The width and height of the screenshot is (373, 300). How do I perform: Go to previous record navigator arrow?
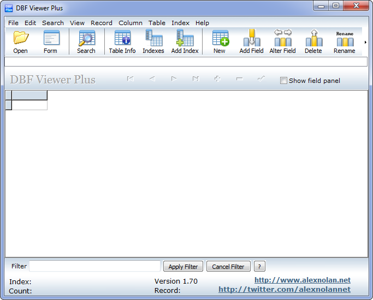pyautogui.click(x=152, y=79)
